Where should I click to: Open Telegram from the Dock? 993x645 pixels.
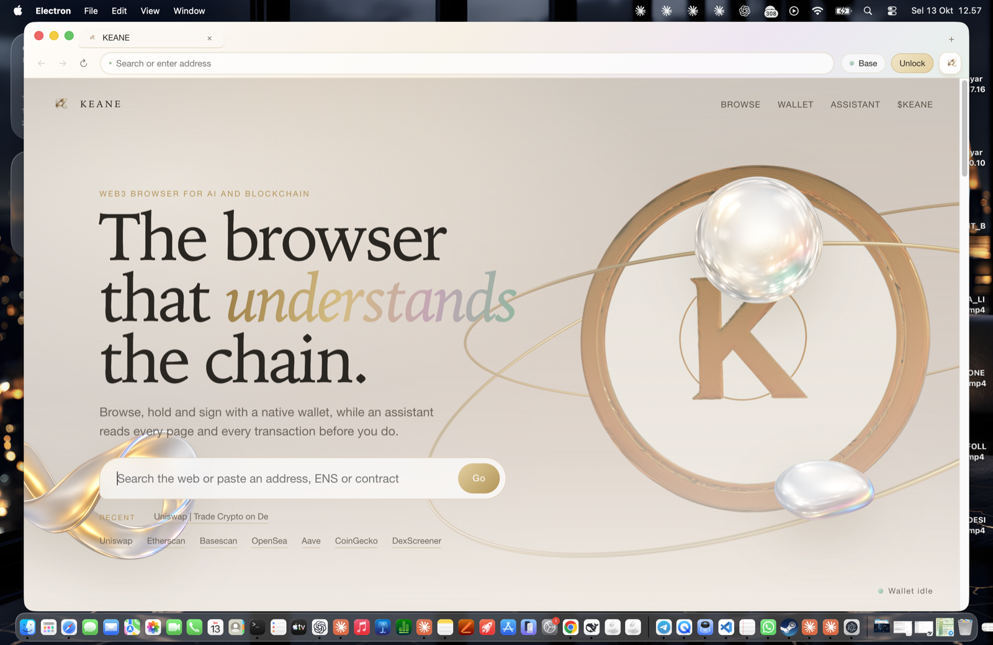pos(663,627)
